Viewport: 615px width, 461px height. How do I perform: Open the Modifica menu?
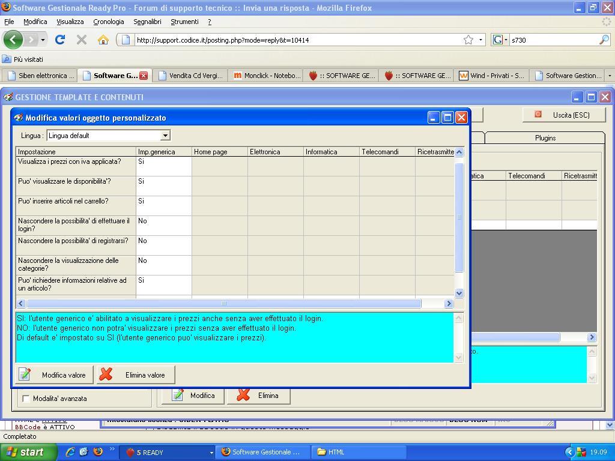click(x=35, y=22)
